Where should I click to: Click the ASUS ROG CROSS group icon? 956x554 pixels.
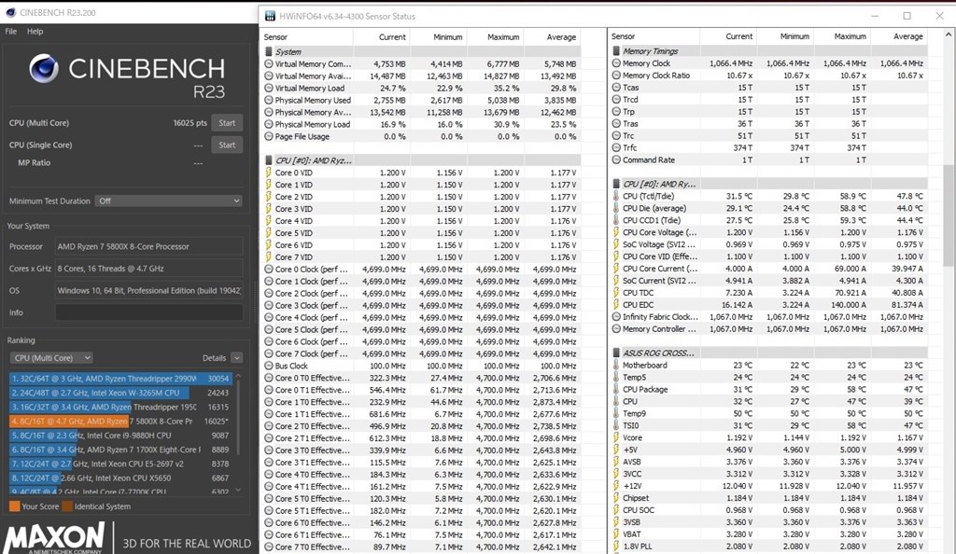[x=616, y=353]
